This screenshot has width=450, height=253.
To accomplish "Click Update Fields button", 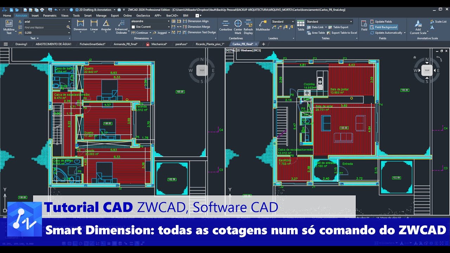I will pyautogui.click(x=381, y=21).
